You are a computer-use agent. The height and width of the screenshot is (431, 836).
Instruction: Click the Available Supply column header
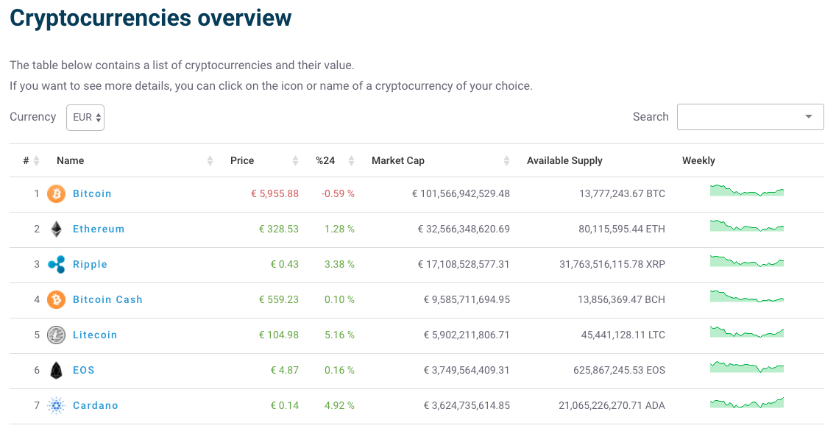coord(564,160)
